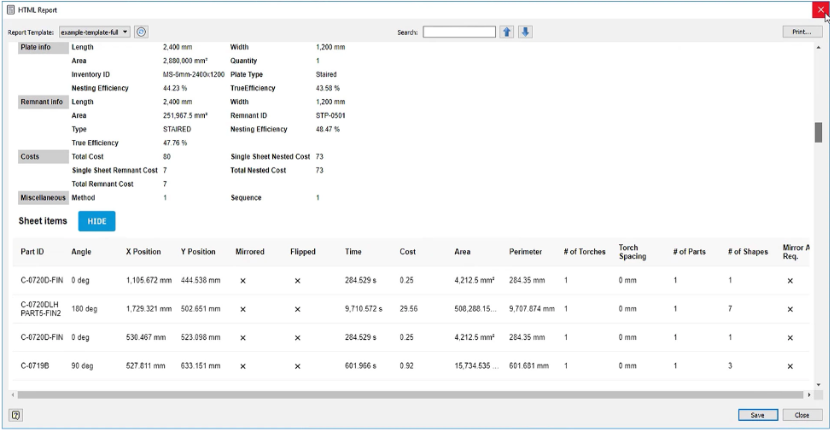Click the down arrow for next search result
Viewport: 834px width, 432px height.
tap(526, 32)
